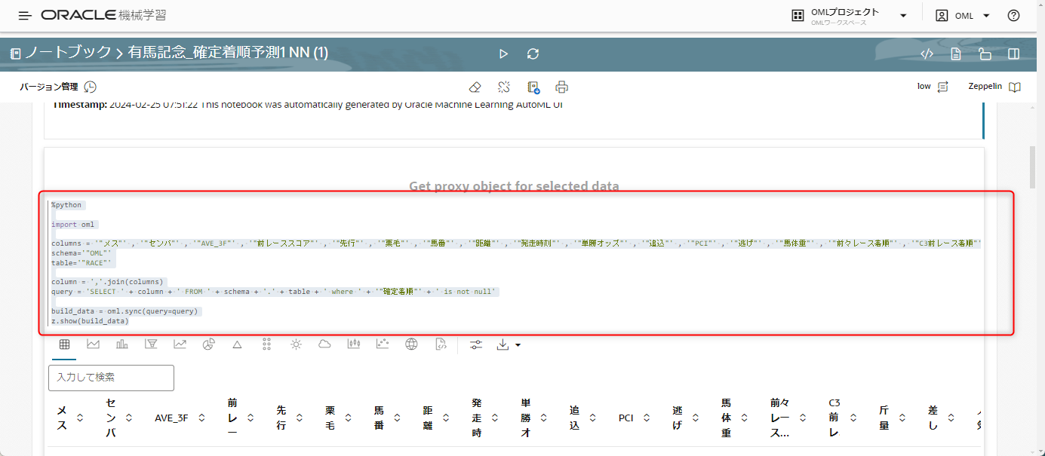Export notebook with download icon
The image size is (1045, 456).
coord(533,87)
